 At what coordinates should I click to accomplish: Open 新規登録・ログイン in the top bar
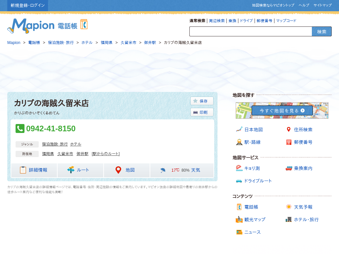(28, 5)
